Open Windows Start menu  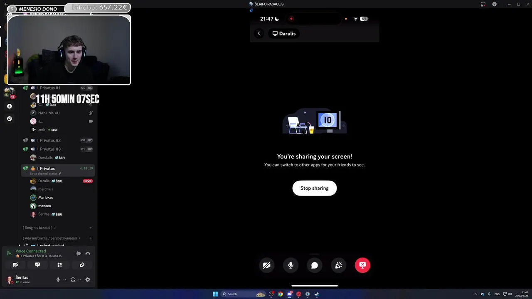(215, 294)
